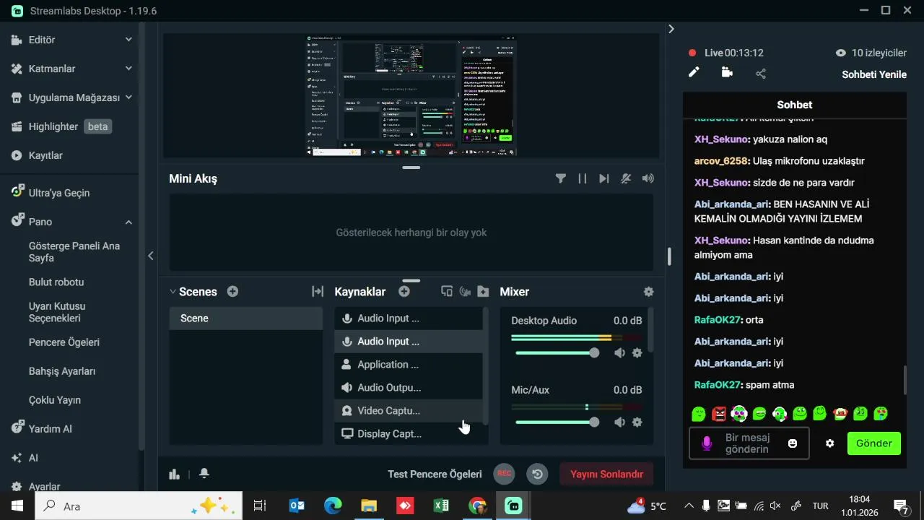The width and height of the screenshot is (924, 520).
Task: Toggle the replay buffer button
Action: pyautogui.click(x=537, y=474)
